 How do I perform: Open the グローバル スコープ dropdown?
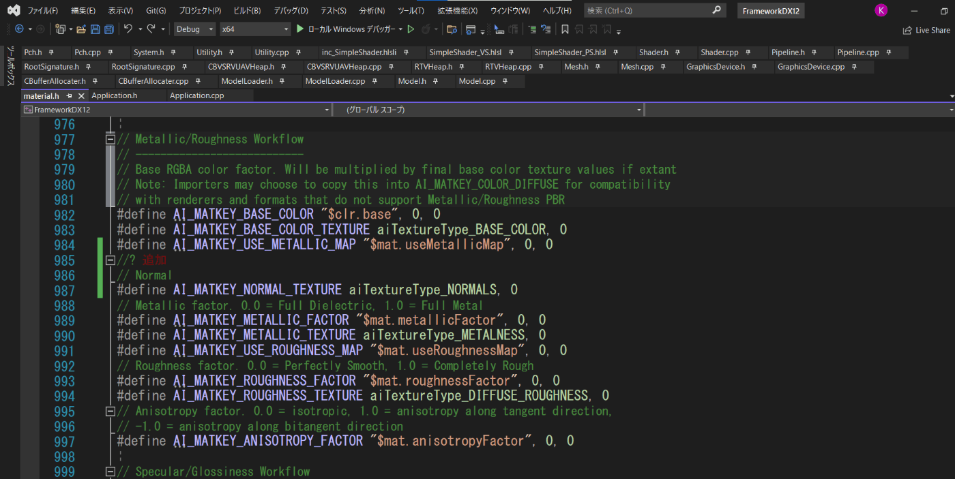488,110
